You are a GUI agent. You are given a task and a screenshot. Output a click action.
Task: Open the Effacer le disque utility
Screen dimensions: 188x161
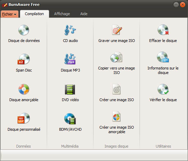163,30
